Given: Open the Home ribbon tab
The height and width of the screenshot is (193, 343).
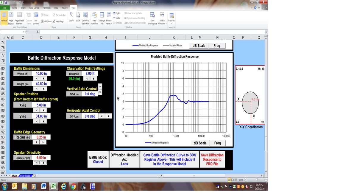Looking at the screenshot, I should click(14, 8).
